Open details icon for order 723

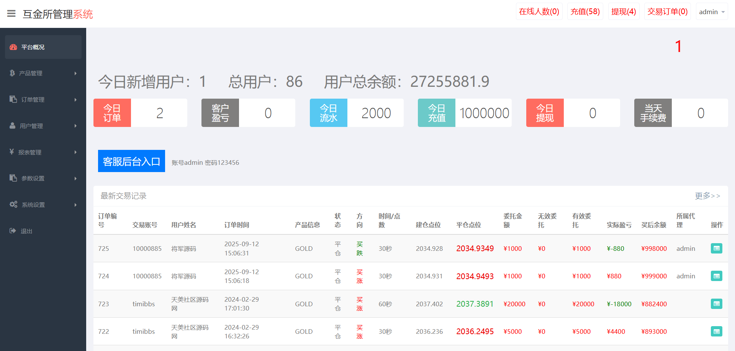tap(716, 304)
